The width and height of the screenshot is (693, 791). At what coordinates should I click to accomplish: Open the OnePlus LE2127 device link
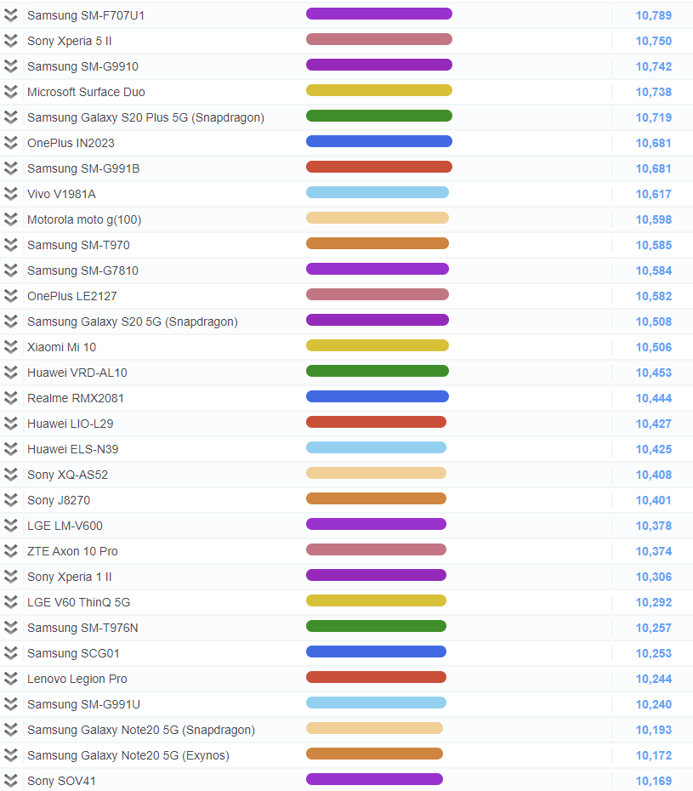coord(72,296)
